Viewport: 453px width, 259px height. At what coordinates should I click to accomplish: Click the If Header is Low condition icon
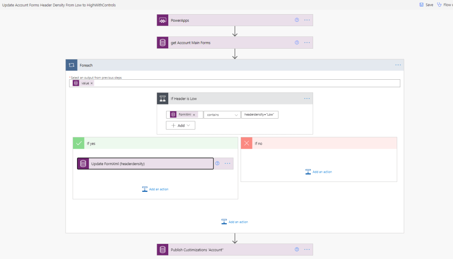[x=163, y=98]
